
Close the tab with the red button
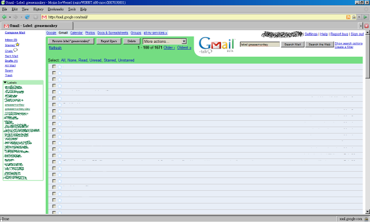point(367,25)
